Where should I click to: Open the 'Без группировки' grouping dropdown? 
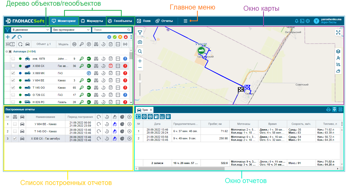[x=71, y=30]
